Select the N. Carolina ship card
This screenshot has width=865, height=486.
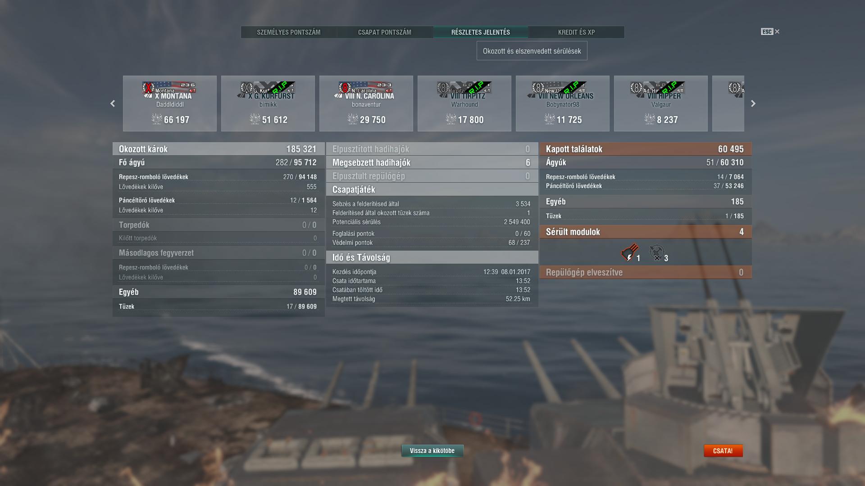coord(366,103)
